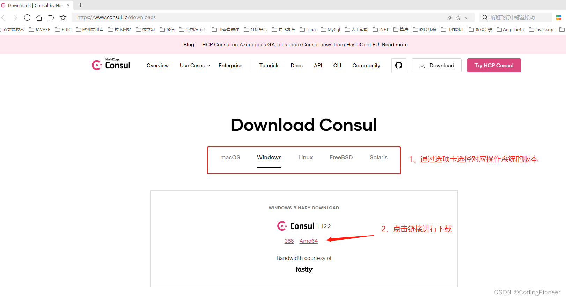This screenshot has height=299, width=566.
Task: Click the favorites star inside address bar
Action: (458, 17)
